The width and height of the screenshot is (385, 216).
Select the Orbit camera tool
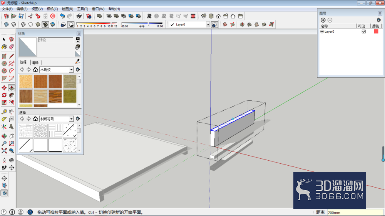point(4,136)
